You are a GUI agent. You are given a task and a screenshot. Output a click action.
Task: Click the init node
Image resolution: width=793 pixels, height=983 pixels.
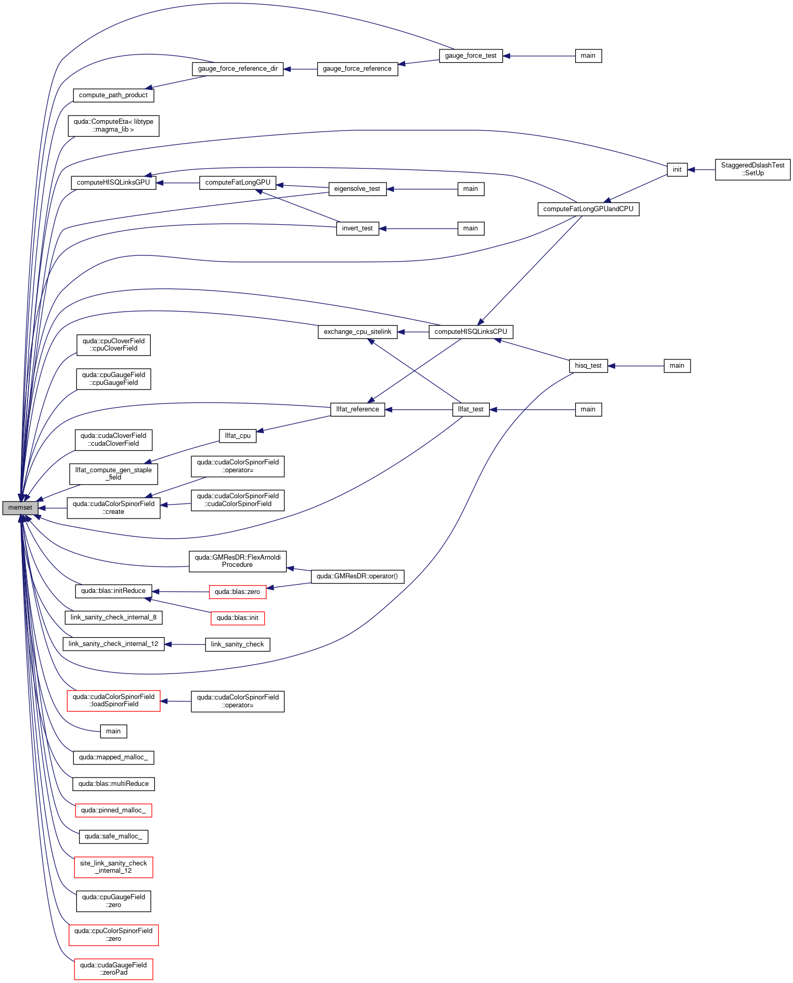pos(677,170)
